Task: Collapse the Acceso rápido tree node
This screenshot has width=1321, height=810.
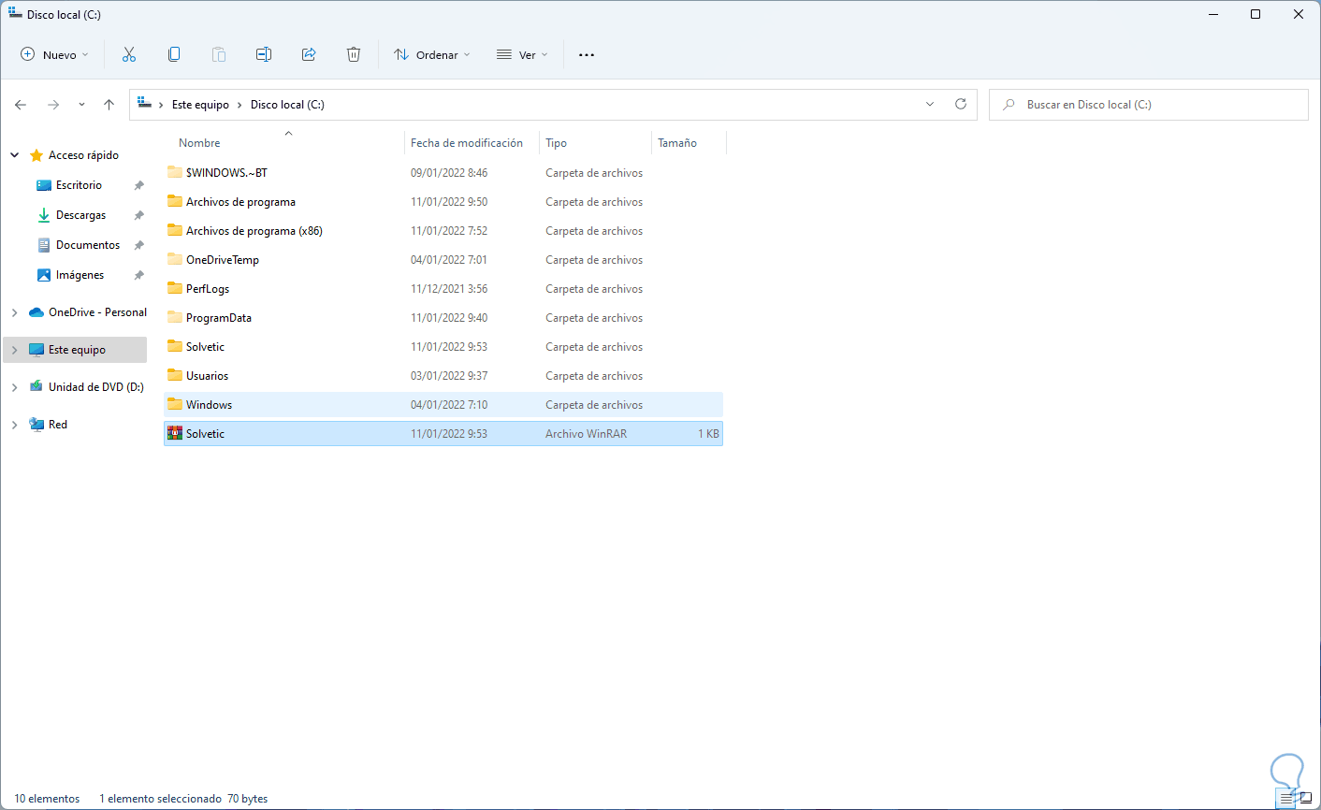Action: point(14,155)
